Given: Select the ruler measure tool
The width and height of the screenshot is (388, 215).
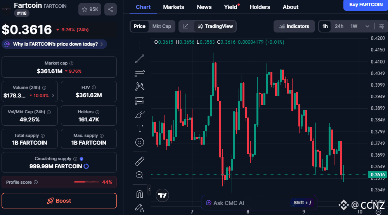Looking at the screenshot, I should (x=140, y=161).
